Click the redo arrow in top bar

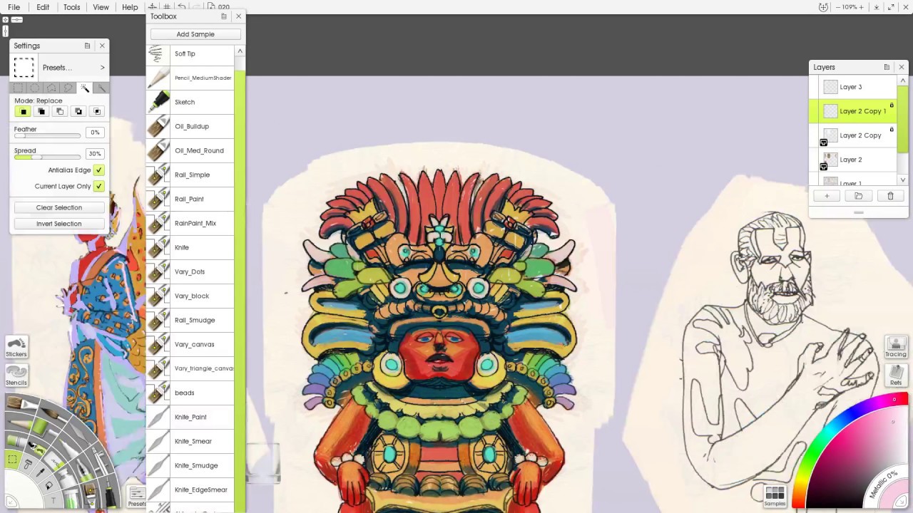tap(195, 7)
